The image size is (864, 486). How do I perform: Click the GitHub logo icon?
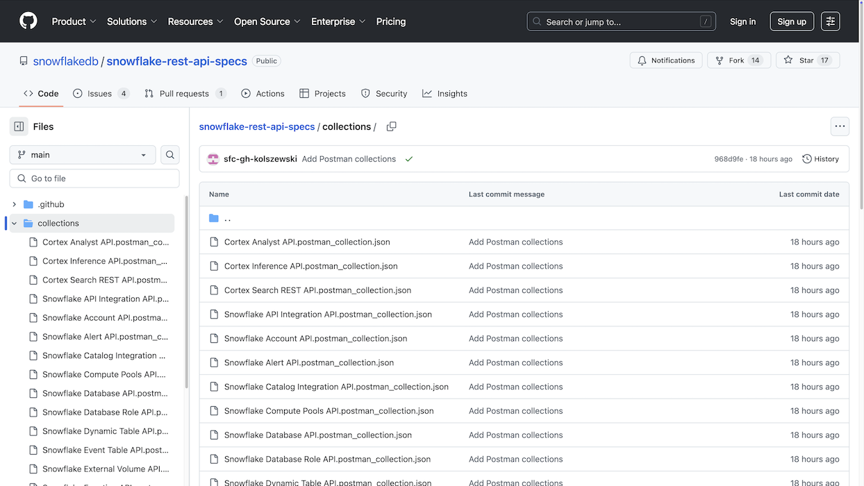[x=28, y=22]
